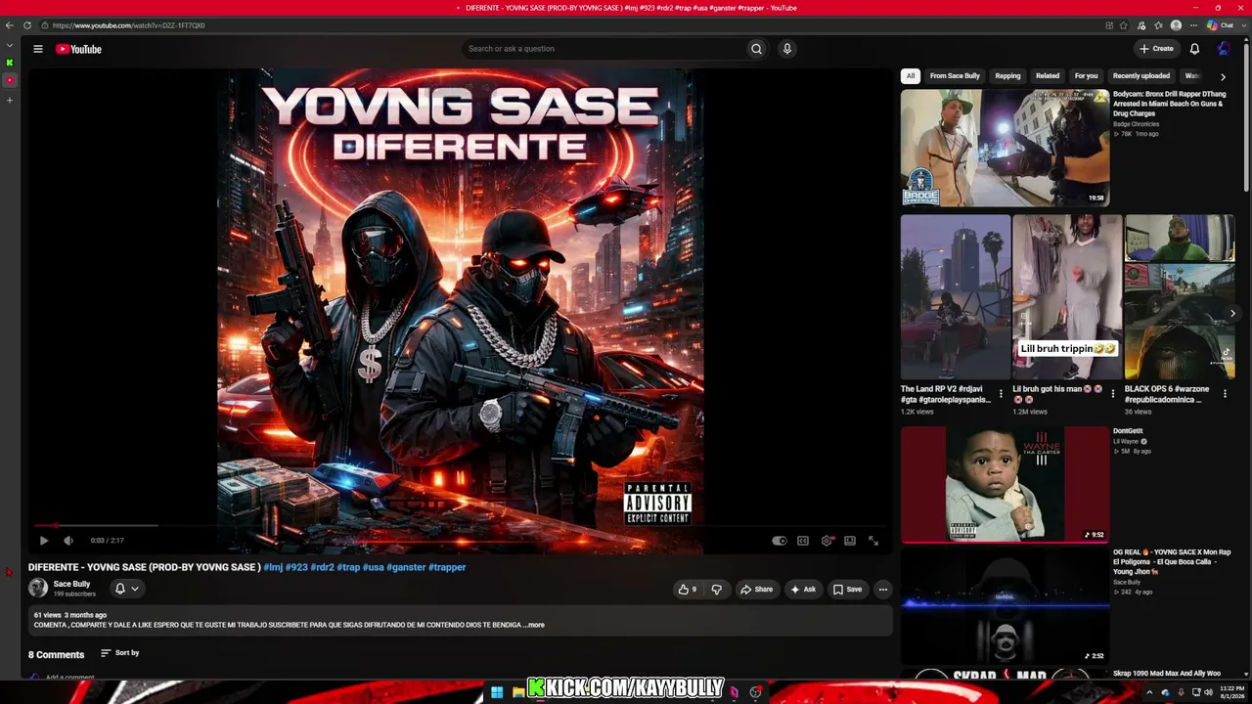The height and width of the screenshot is (704, 1252).
Task: Toggle the autoplay switch in the player
Action: tap(780, 541)
